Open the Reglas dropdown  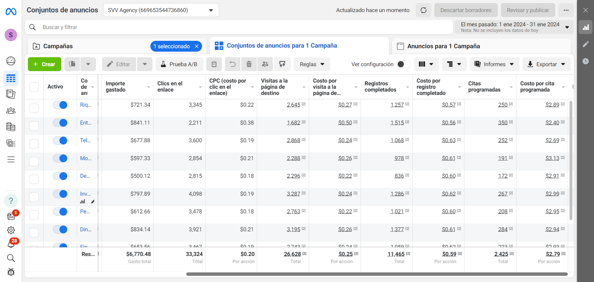coord(312,64)
